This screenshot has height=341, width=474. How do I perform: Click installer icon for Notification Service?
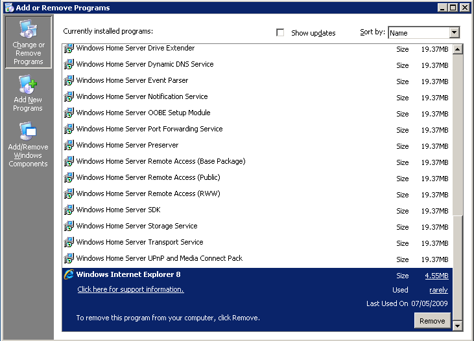[x=69, y=96]
